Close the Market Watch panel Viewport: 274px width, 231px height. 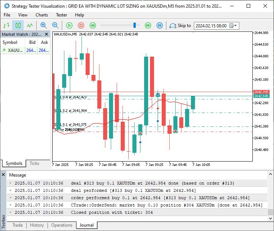pyautogui.click(x=46, y=34)
